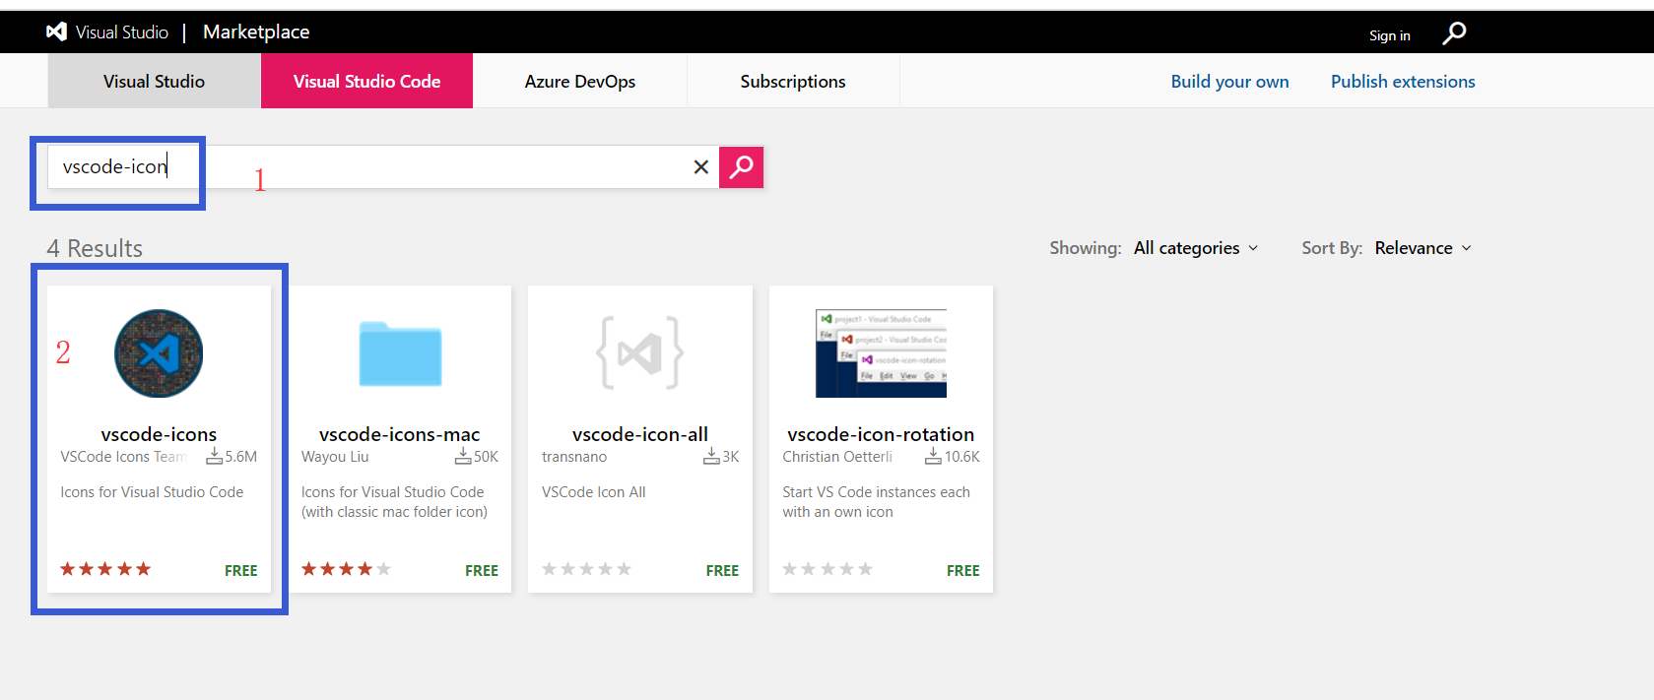
Task: Click publisher name VSCode Icons Team
Action: pos(123,457)
